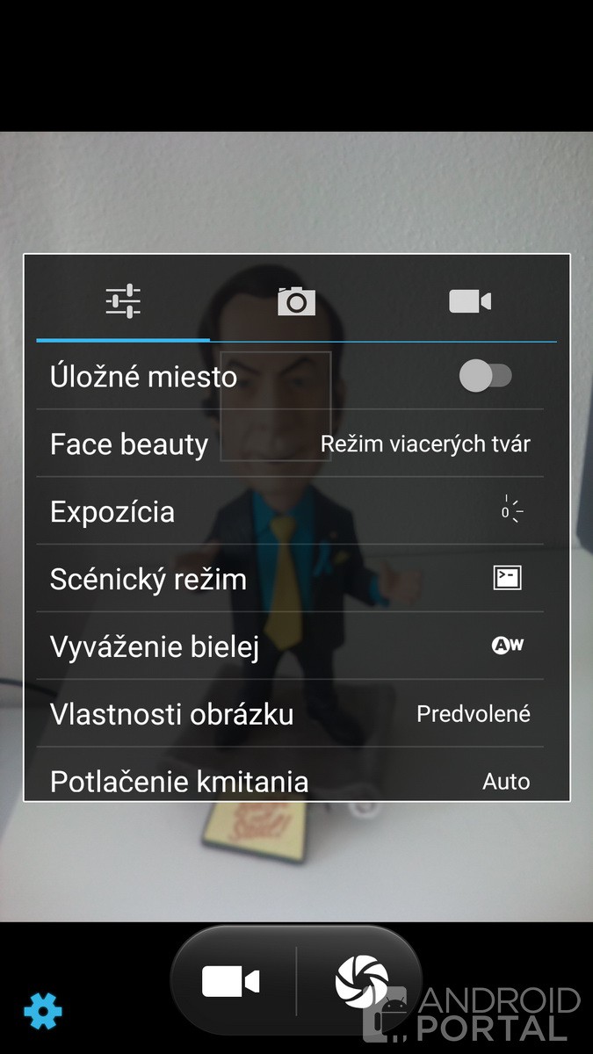
Task: Select the Režim viacerých tvár value
Action: [x=425, y=444]
